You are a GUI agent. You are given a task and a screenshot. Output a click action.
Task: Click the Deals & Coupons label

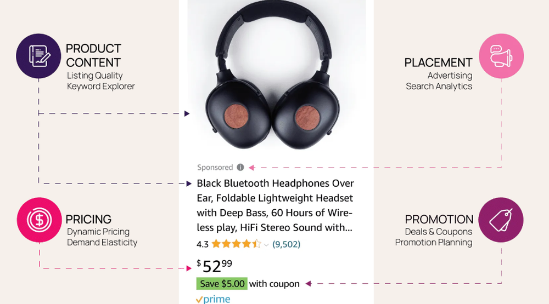pyautogui.click(x=438, y=232)
